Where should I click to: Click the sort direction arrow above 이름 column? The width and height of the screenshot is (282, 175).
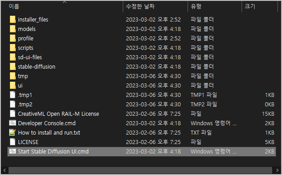coord(65,2)
